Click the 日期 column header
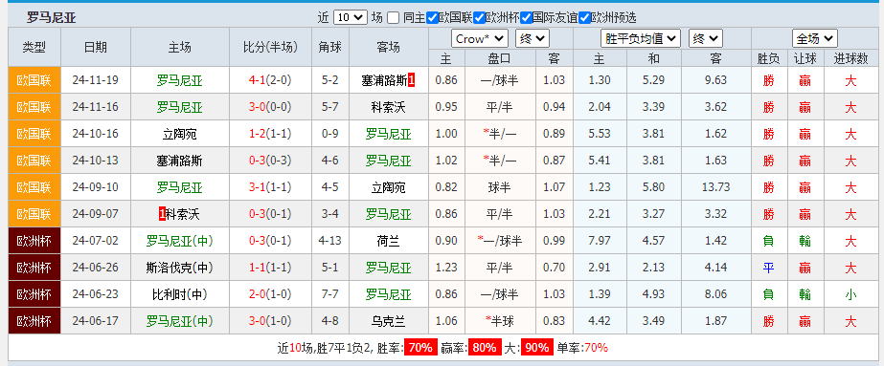 coord(95,47)
